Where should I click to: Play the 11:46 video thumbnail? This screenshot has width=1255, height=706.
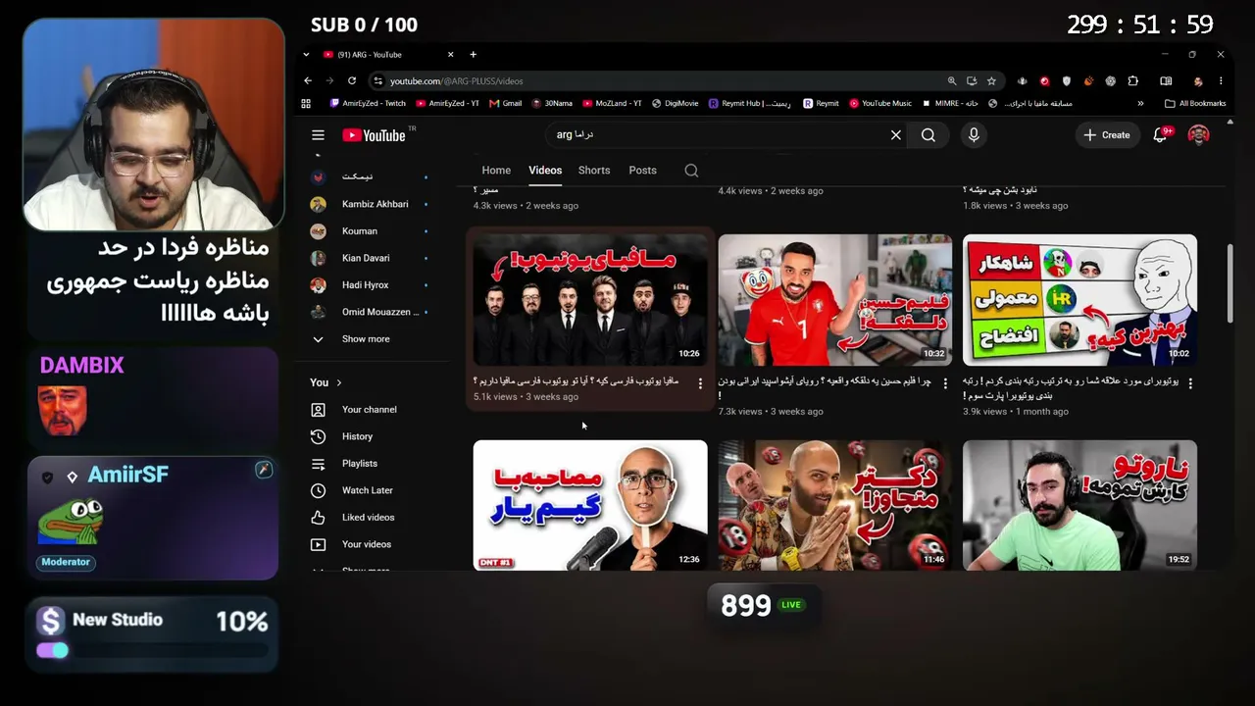click(835, 505)
